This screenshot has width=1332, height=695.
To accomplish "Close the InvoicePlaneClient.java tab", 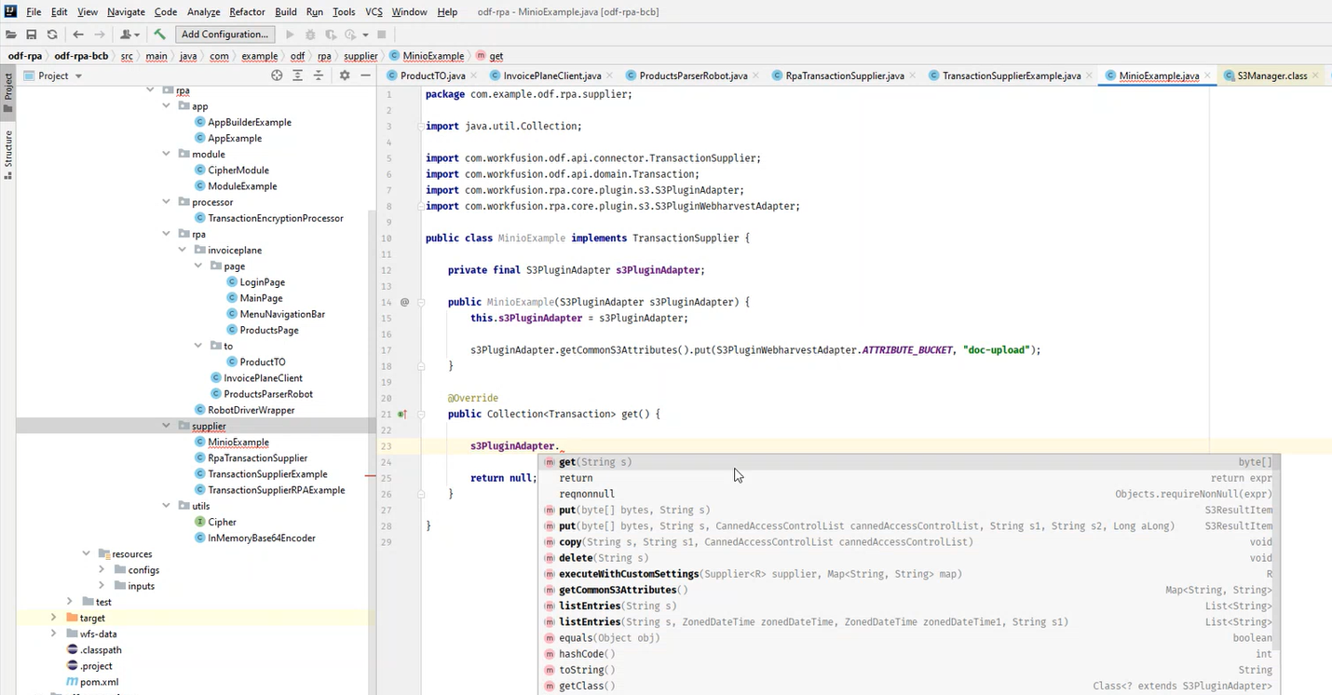I will 610,75.
